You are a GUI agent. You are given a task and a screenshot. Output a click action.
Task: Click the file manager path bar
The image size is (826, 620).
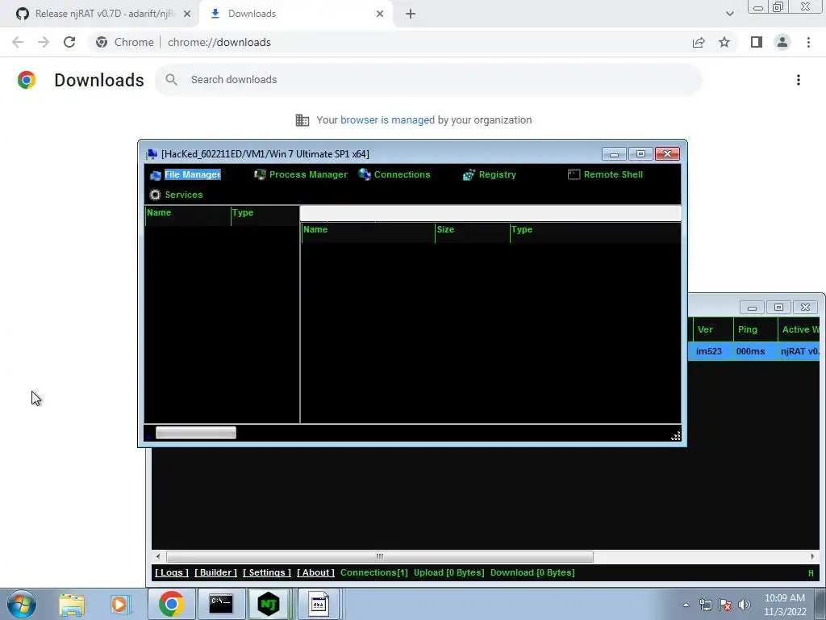point(490,213)
